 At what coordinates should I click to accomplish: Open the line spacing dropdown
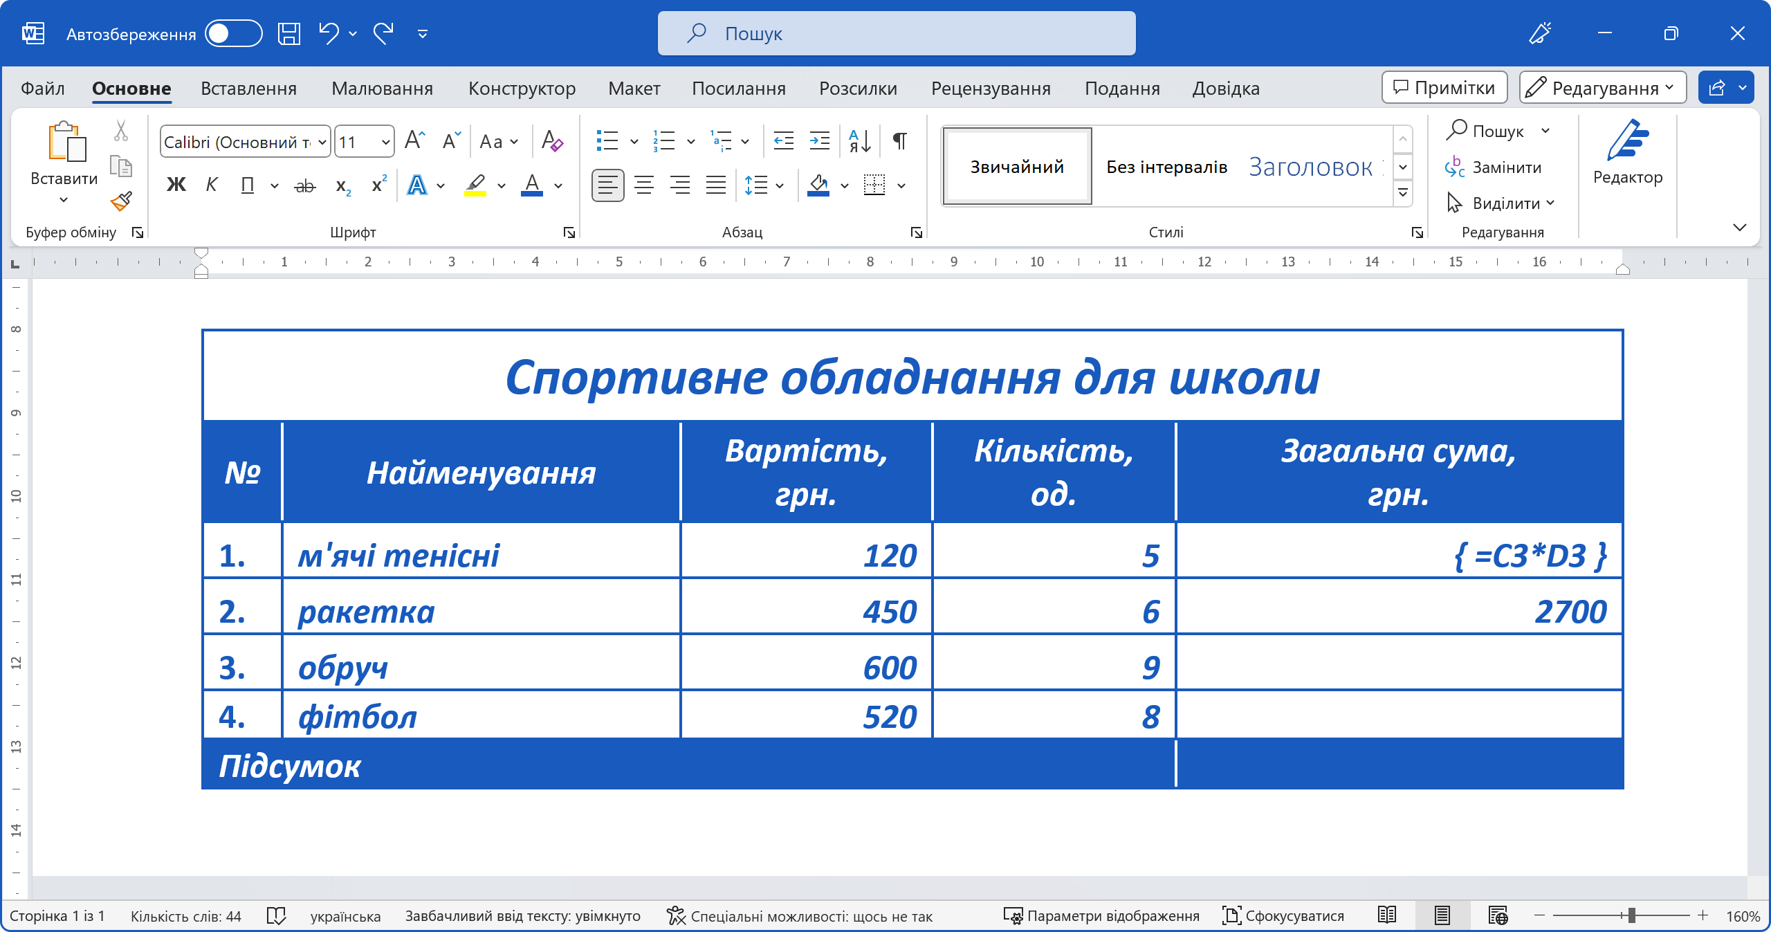[764, 185]
